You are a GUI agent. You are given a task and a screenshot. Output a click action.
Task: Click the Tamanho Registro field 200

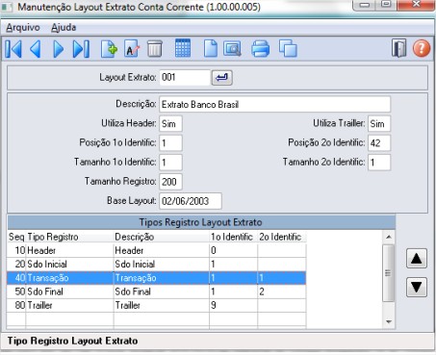(170, 182)
